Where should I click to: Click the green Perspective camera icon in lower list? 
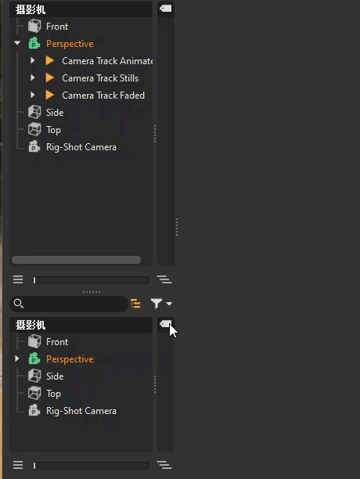pos(34,358)
